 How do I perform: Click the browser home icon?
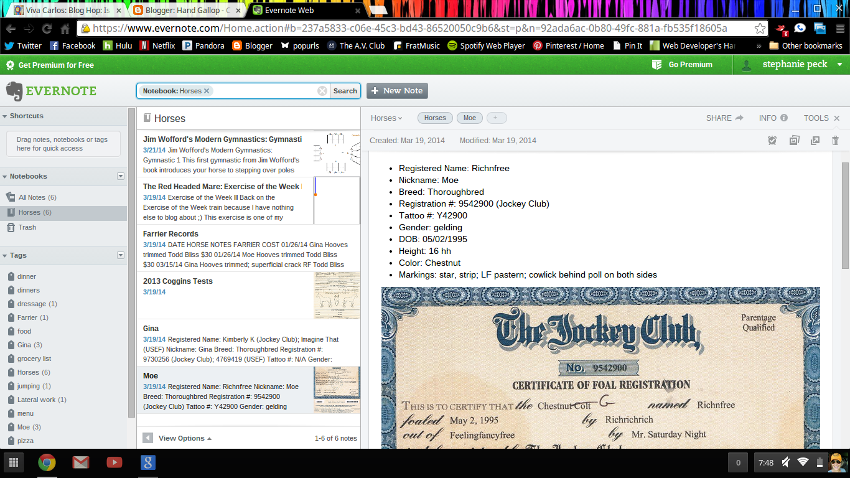pos(65,29)
